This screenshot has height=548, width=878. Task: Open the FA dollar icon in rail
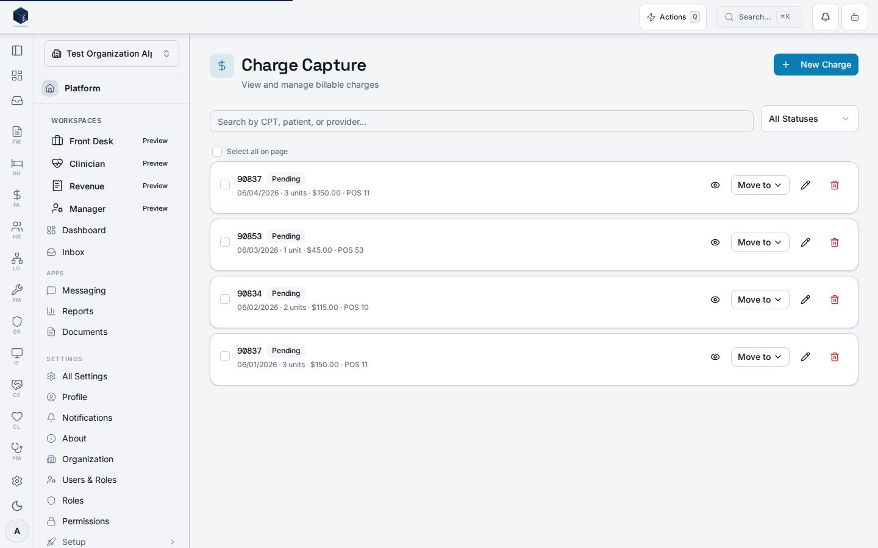pyautogui.click(x=17, y=198)
